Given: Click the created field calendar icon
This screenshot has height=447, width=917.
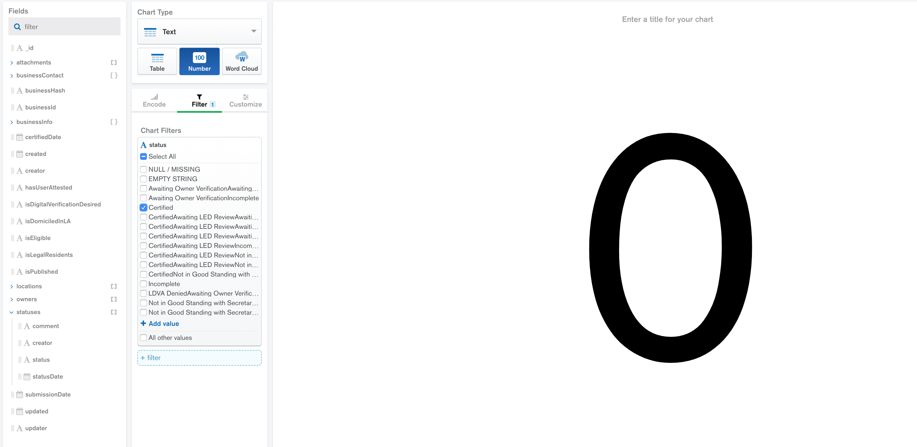Looking at the screenshot, I should [20, 154].
